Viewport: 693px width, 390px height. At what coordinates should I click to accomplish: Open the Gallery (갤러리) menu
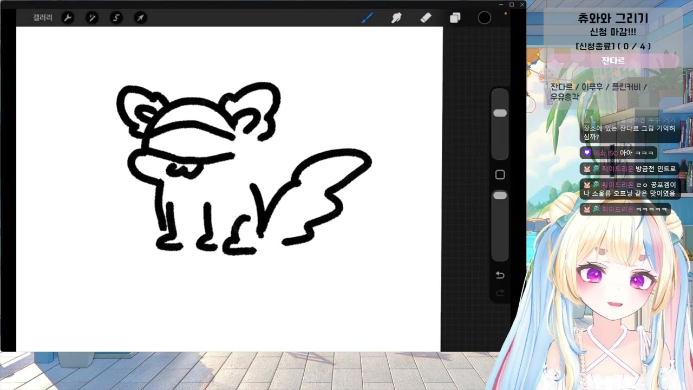(x=42, y=18)
